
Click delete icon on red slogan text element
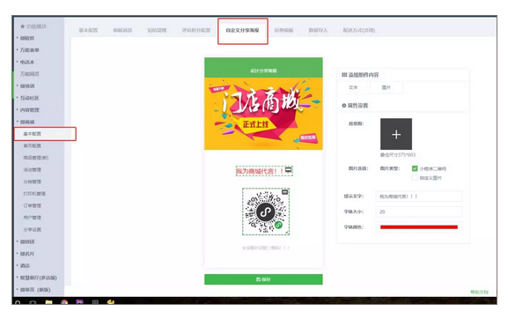pos(289,170)
